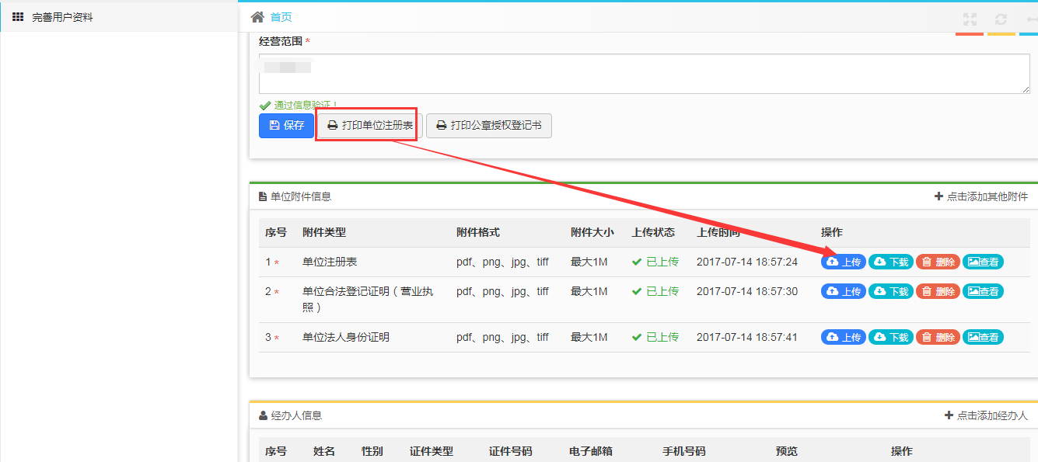This screenshot has width=1038, height=462.
Task: Click the save disk icon on the 保存 button
Action: pyautogui.click(x=274, y=126)
